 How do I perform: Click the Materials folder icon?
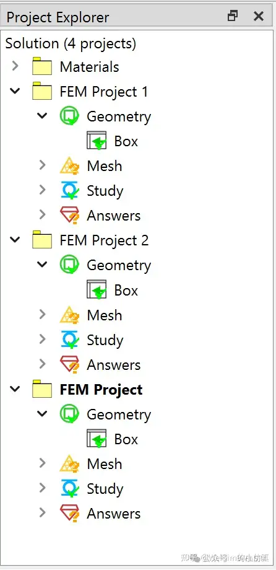pyautogui.click(x=41, y=66)
